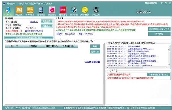Maximize the 看店宝 window
Viewport: 172px width, 110px height.
point(166,3)
